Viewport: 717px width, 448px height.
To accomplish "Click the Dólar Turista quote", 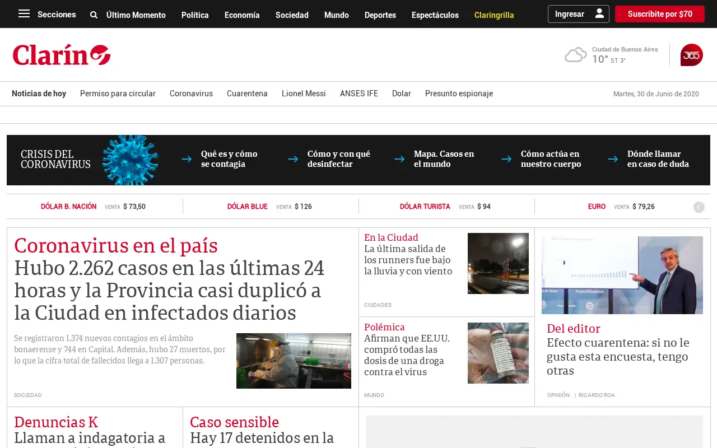I will click(x=445, y=207).
